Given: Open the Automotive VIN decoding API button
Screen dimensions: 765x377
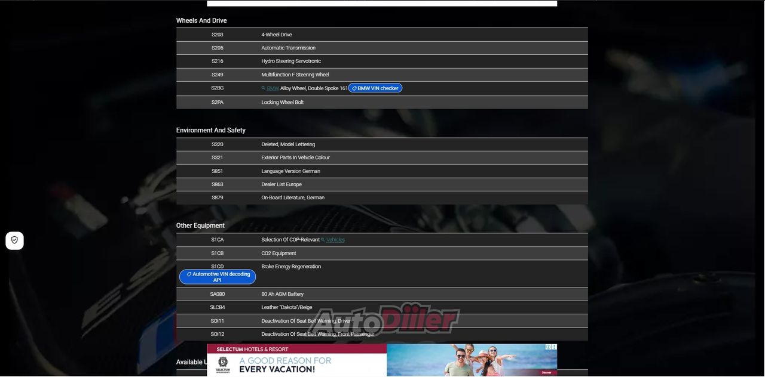Looking at the screenshot, I should click(218, 277).
